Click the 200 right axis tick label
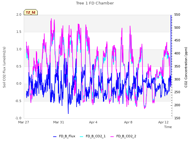The image size is (190, 142). (x=177, y=105)
